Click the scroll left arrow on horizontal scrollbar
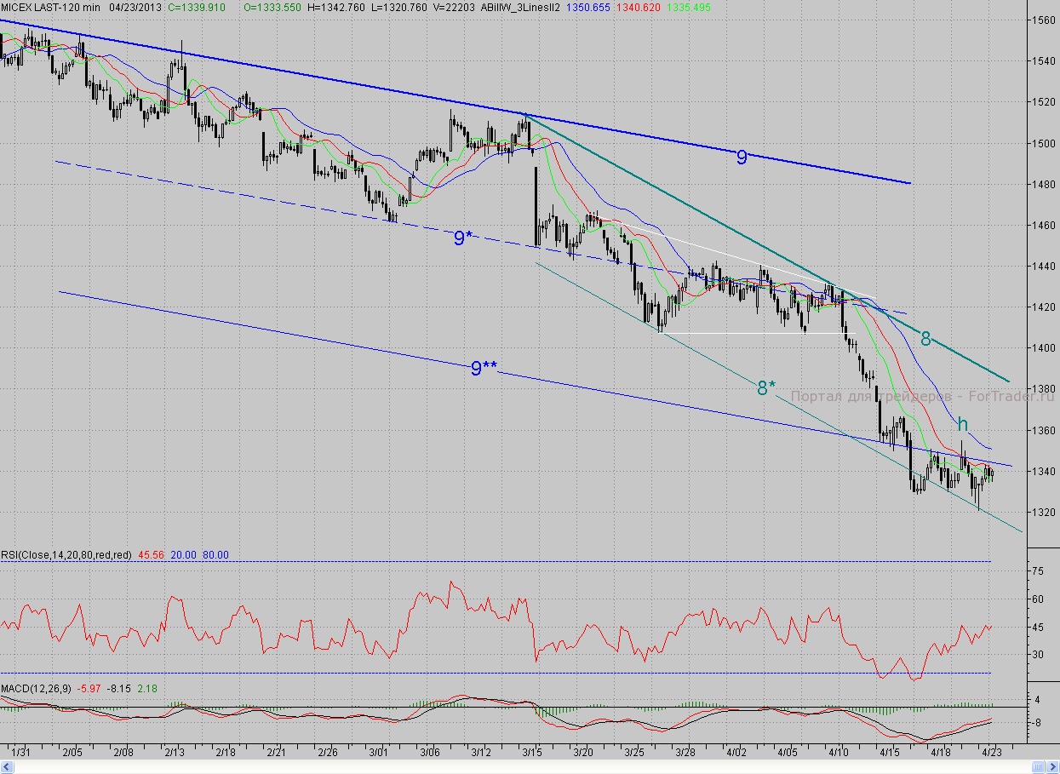 pos(6,767)
